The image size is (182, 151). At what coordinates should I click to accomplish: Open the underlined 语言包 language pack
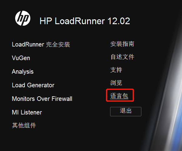coord(119,96)
